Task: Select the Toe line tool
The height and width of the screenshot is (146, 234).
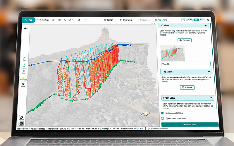Action: click(x=24, y=65)
